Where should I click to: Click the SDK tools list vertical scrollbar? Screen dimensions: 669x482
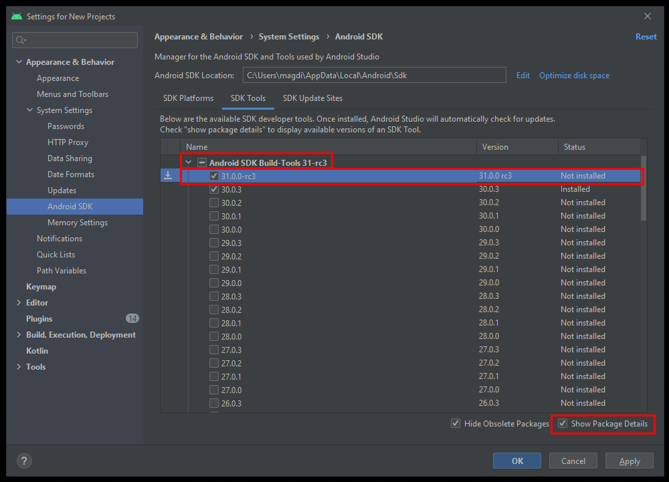coord(644,187)
